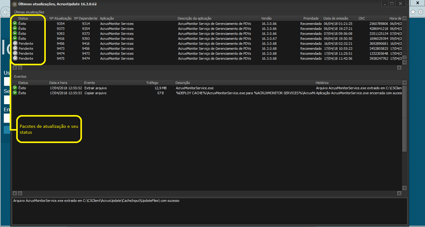
Task: Click down arrow of the updates list scrollbar
Action: (x=404, y=63)
